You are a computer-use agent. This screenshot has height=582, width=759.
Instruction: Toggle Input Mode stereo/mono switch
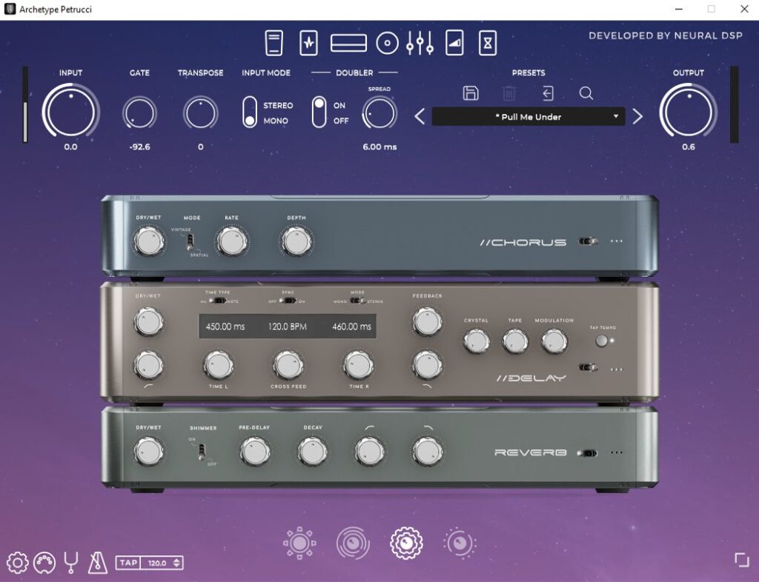pyautogui.click(x=250, y=112)
